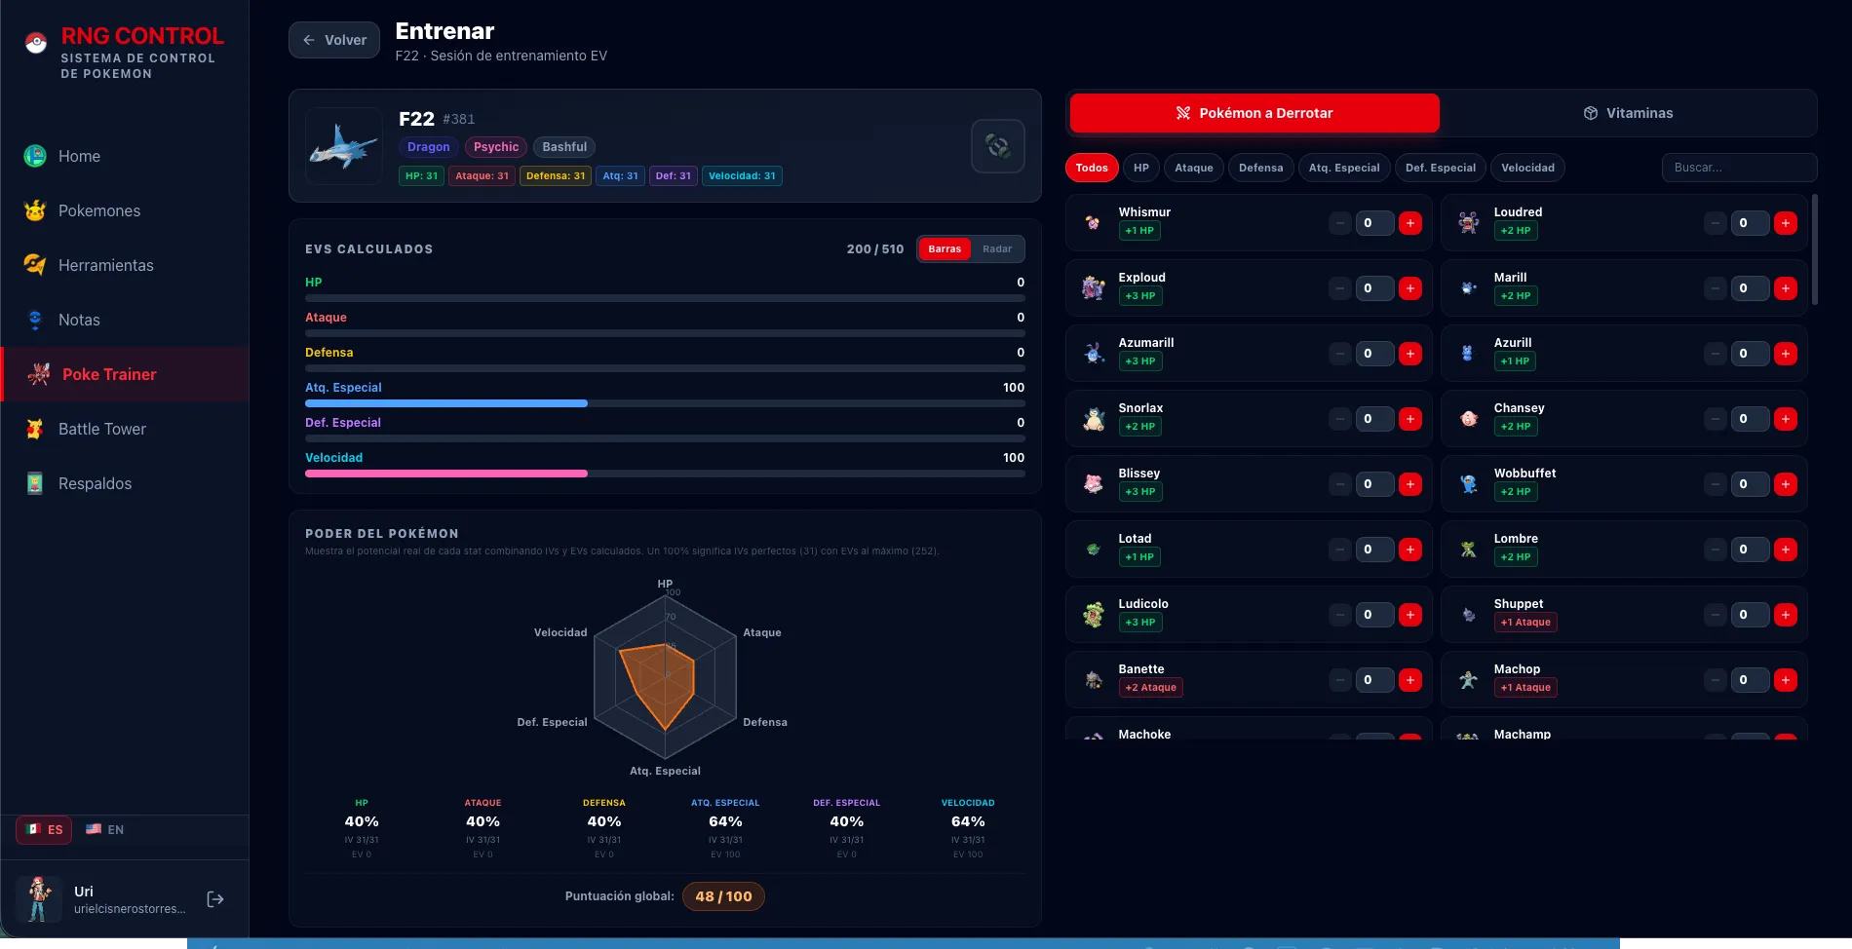Increase Chansey count with plus
1852x949 pixels.
pyautogui.click(x=1785, y=419)
